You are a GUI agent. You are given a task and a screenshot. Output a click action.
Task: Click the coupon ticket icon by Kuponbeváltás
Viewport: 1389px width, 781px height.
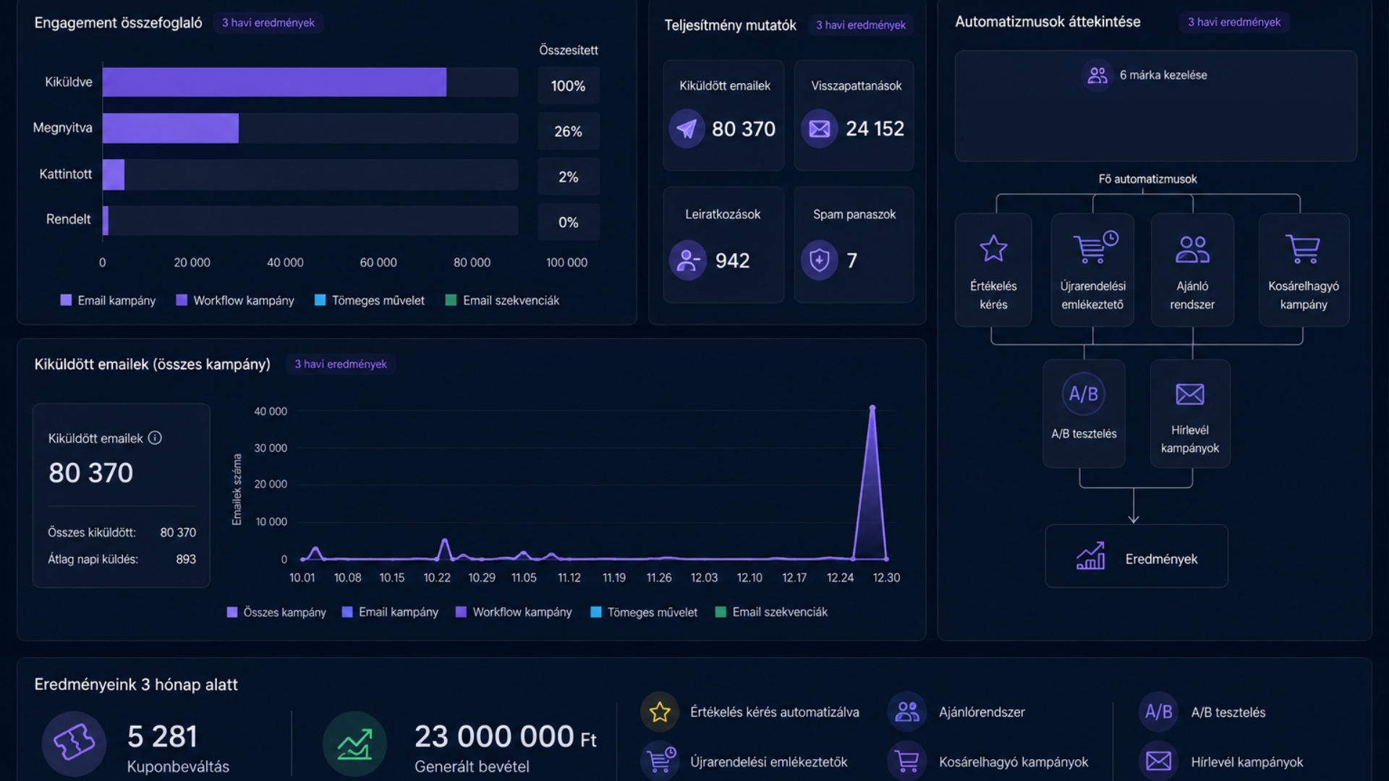point(74,743)
